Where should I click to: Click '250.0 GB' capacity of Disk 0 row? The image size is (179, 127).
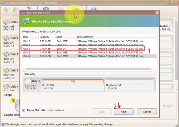tap(45, 41)
